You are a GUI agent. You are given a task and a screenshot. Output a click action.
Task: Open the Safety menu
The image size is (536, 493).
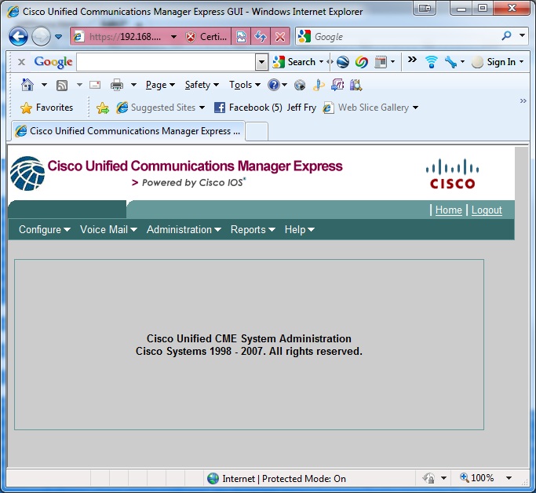tap(202, 85)
